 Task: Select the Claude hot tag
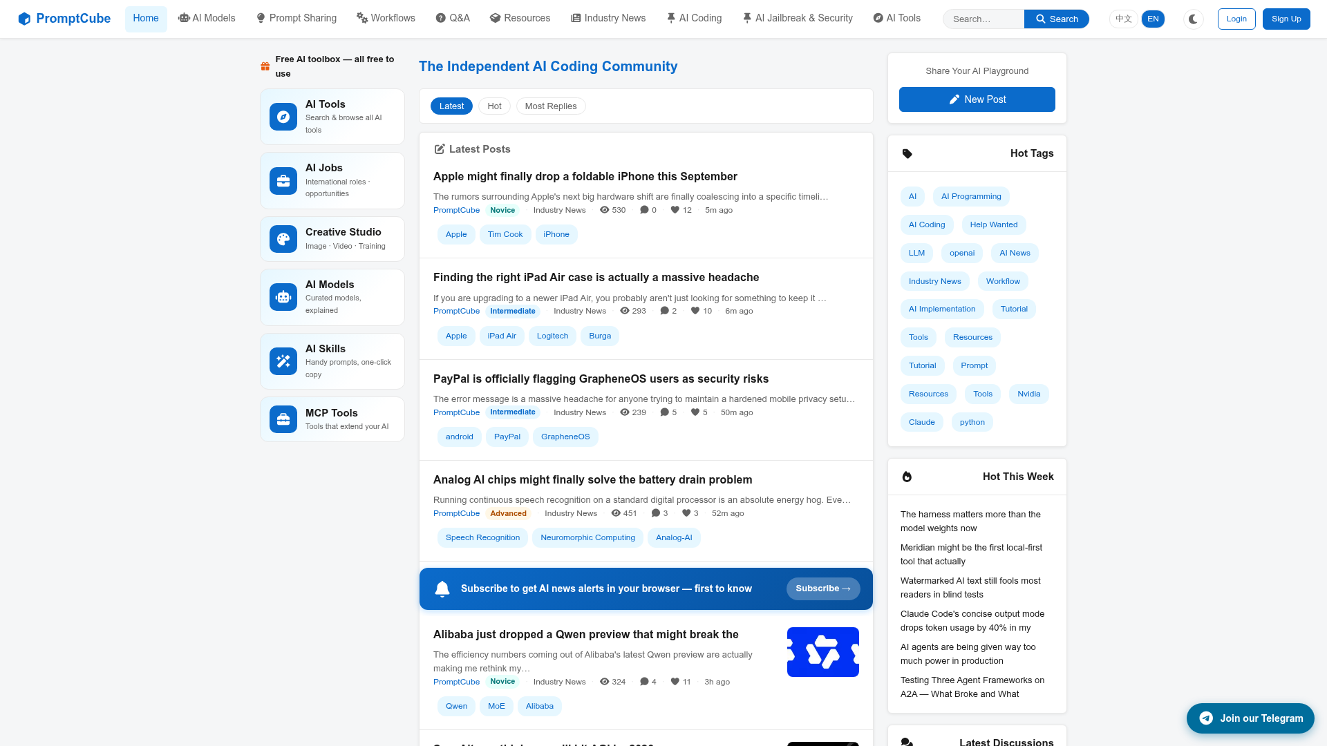click(922, 423)
